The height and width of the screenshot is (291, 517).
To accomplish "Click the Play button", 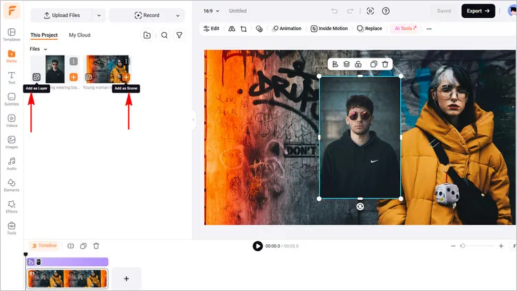I will click(x=258, y=246).
